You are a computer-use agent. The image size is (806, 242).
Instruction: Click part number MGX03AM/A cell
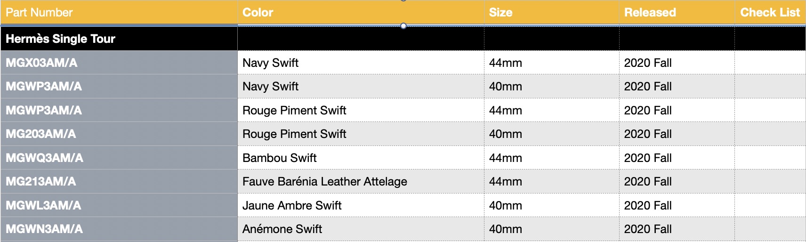pos(119,63)
